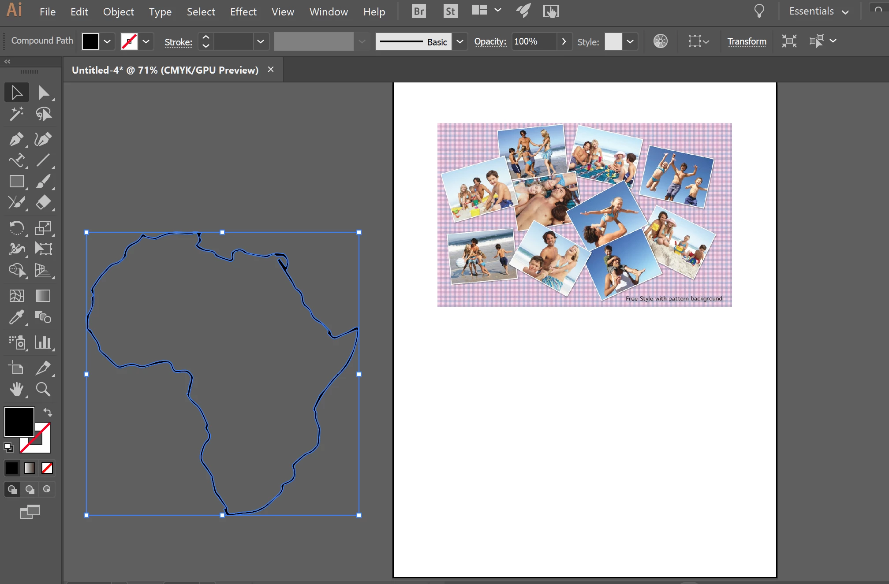Image resolution: width=889 pixels, height=584 pixels.
Task: Swap fill and stroke colors
Action: pos(48,412)
